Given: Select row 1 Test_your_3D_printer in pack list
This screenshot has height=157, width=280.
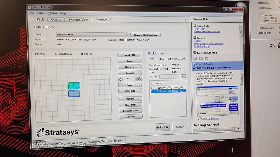Looking at the screenshot, I should [x=168, y=87].
